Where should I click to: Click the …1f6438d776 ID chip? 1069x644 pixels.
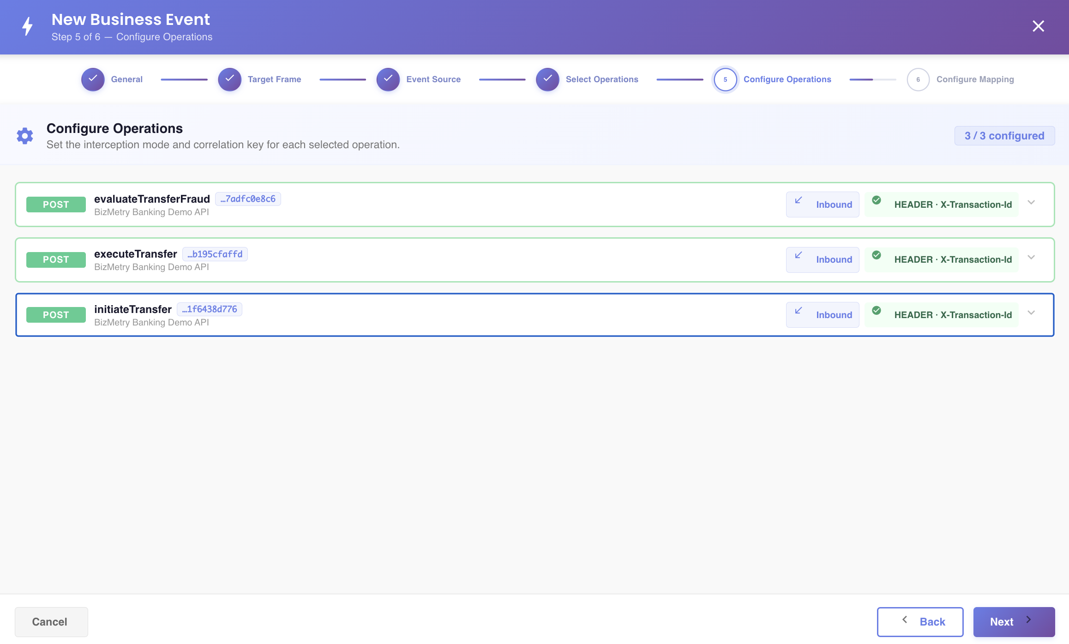[210, 309]
